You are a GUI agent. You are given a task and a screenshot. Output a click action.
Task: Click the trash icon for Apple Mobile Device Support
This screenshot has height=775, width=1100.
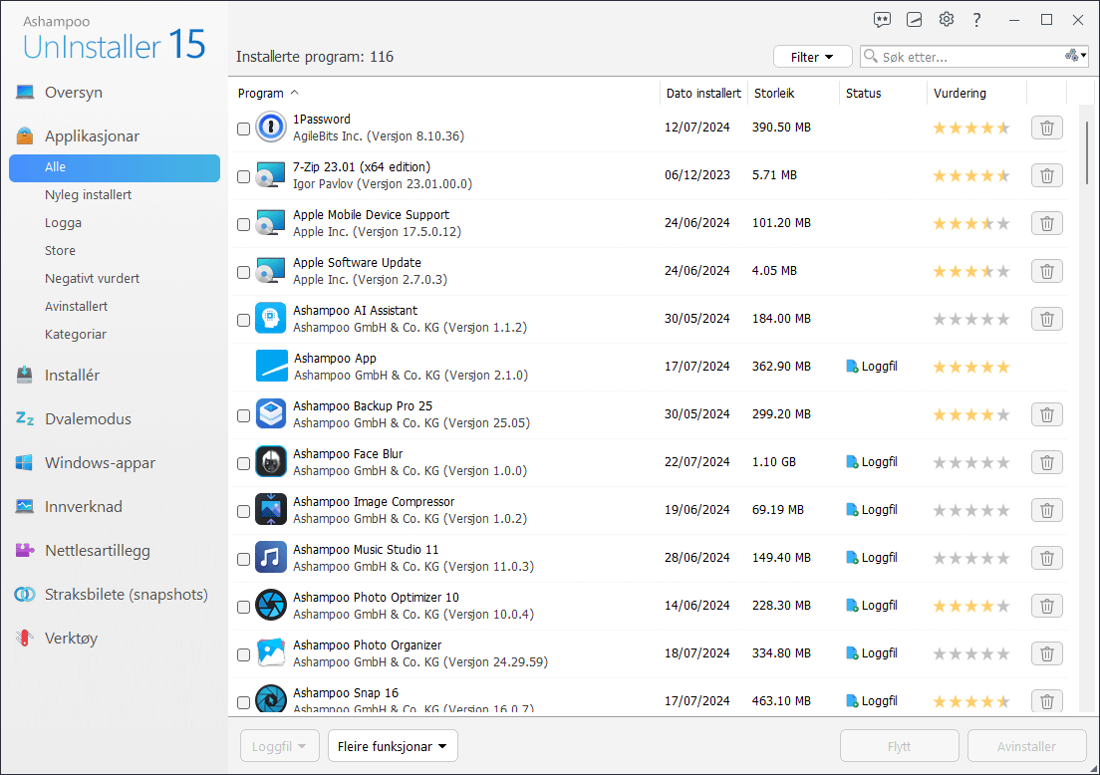1046,223
